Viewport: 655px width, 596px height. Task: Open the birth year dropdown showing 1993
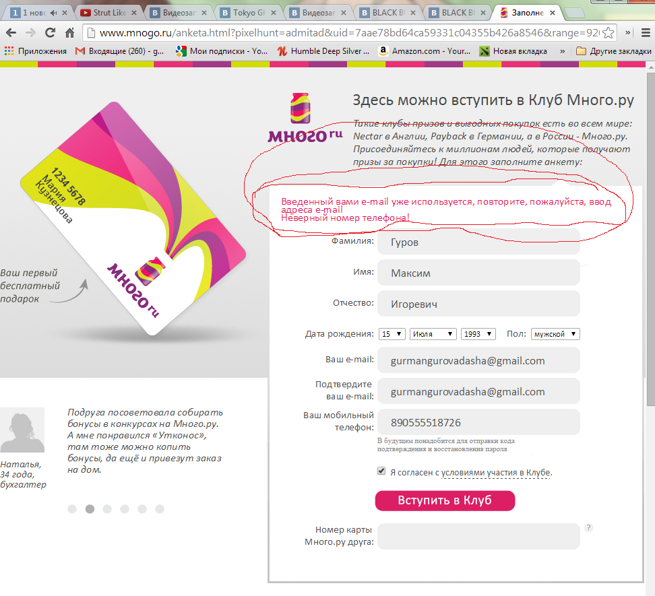point(478,334)
